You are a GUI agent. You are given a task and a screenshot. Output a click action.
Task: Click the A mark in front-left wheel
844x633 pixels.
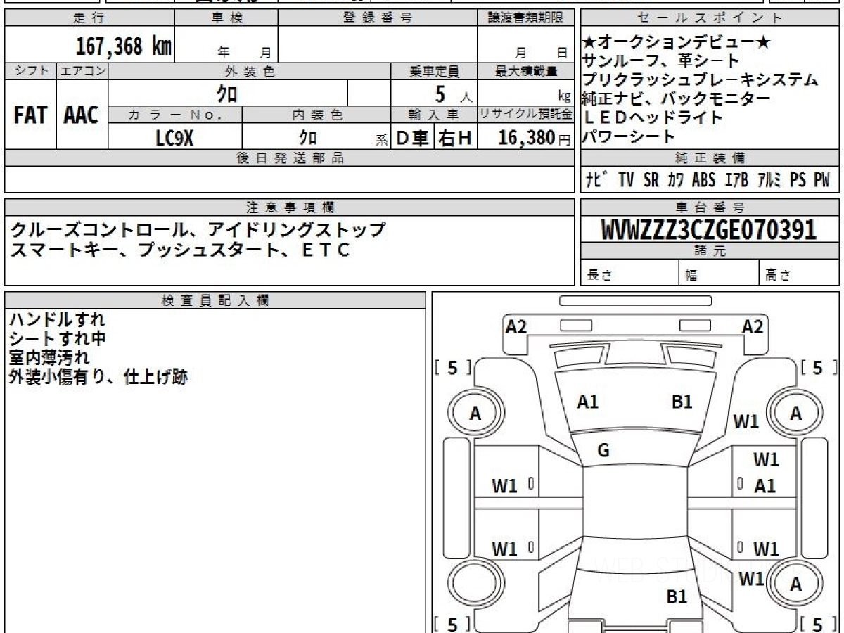coord(475,414)
